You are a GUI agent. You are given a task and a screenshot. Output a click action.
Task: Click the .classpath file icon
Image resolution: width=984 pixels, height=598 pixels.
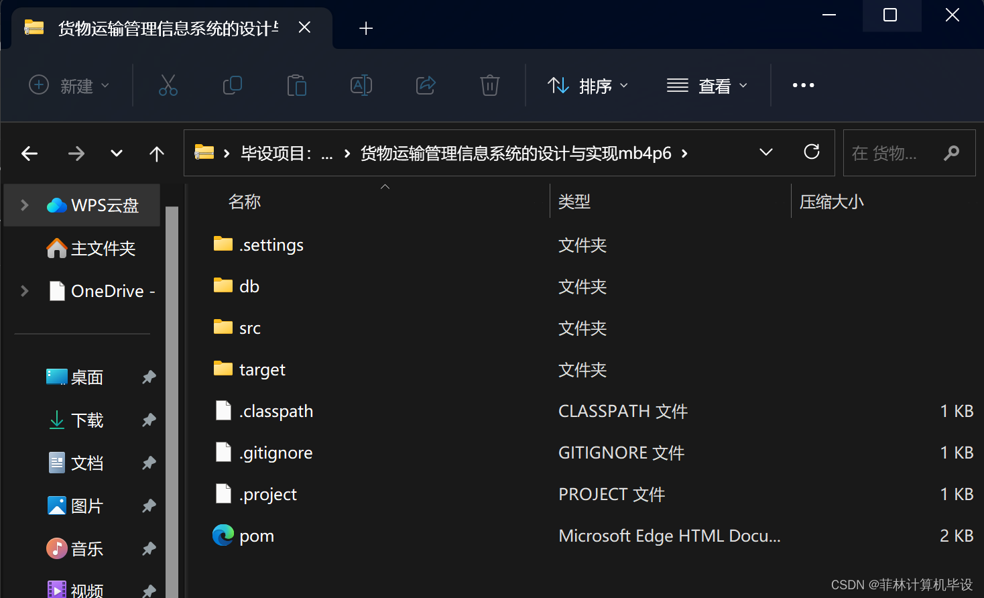coord(223,410)
